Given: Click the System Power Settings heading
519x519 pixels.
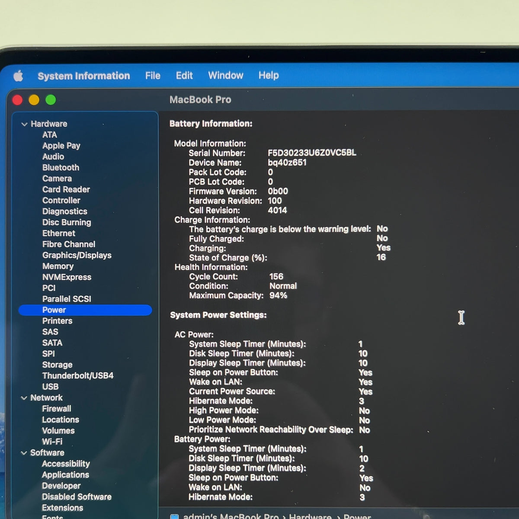Looking at the screenshot, I should click(x=218, y=315).
